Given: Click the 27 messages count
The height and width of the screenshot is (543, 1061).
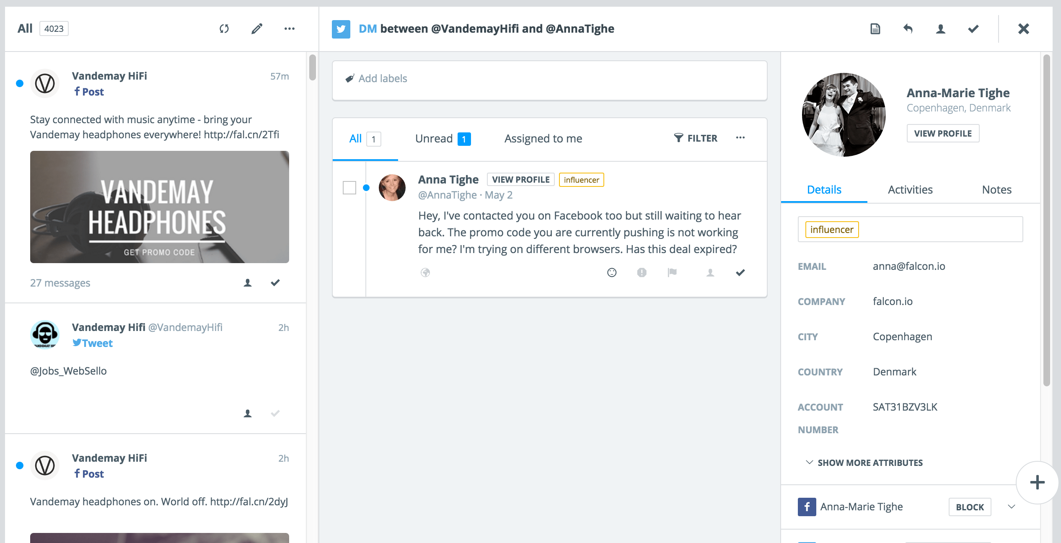Looking at the screenshot, I should 60,283.
